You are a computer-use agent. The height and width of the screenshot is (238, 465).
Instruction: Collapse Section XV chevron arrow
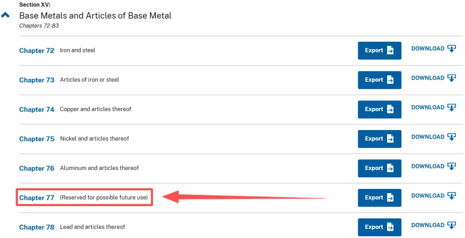5,15
